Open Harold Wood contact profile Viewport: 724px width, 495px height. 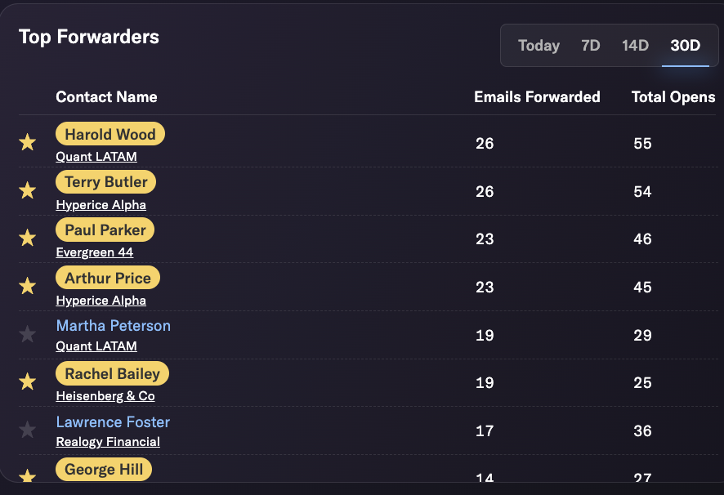click(x=109, y=134)
